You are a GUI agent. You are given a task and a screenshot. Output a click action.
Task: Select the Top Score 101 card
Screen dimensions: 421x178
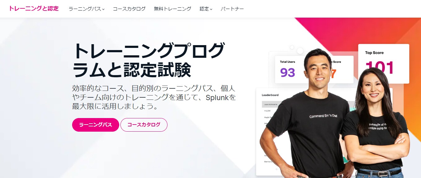(384, 64)
